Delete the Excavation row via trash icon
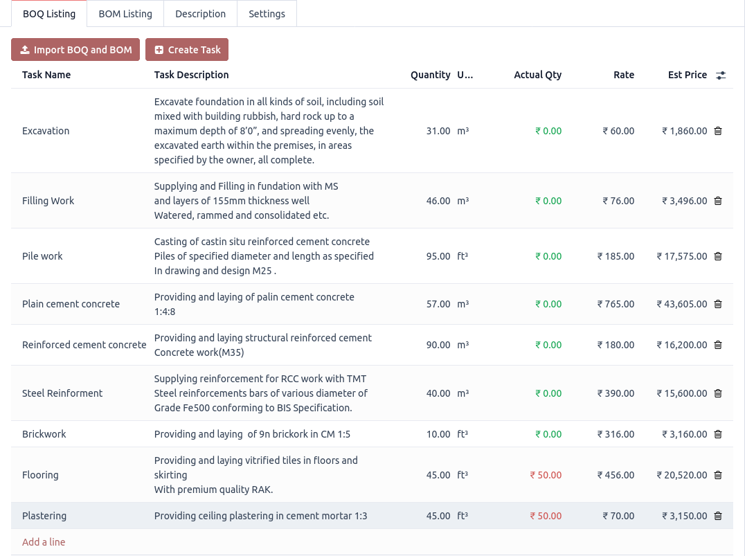Viewport: 745px width, 556px height. pos(718,131)
